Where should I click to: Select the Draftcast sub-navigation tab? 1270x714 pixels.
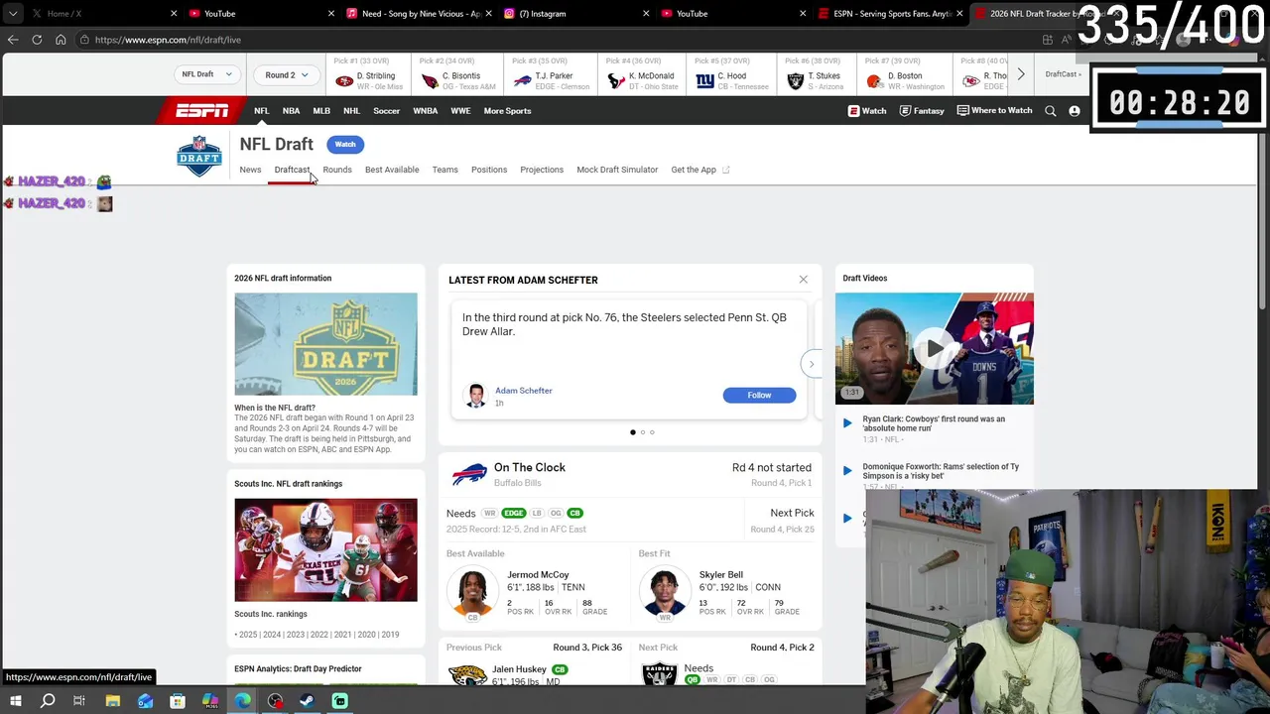tap(292, 170)
